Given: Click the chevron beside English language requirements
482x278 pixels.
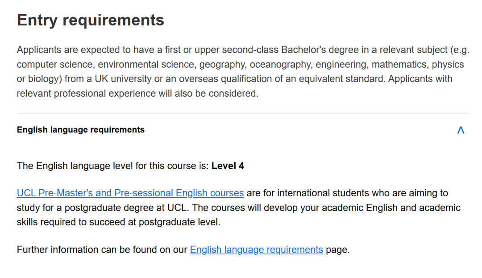Looking at the screenshot, I should (461, 130).
